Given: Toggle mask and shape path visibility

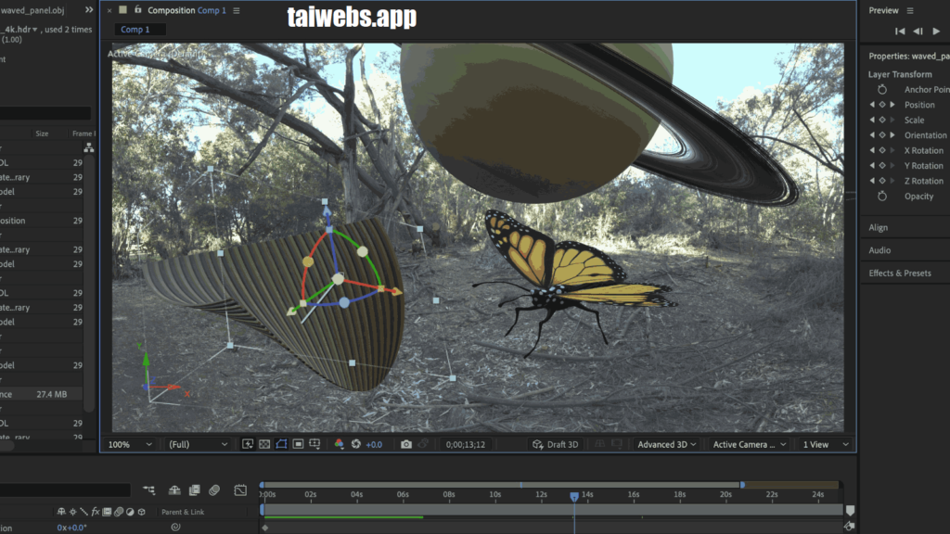Looking at the screenshot, I should point(281,444).
